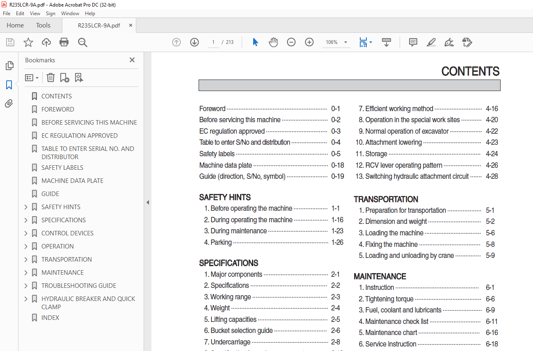Open the Edit menu
Image resolution: width=533 pixels, height=351 pixels.
[20, 14]
